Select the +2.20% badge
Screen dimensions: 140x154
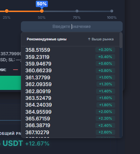coord(105,119)
